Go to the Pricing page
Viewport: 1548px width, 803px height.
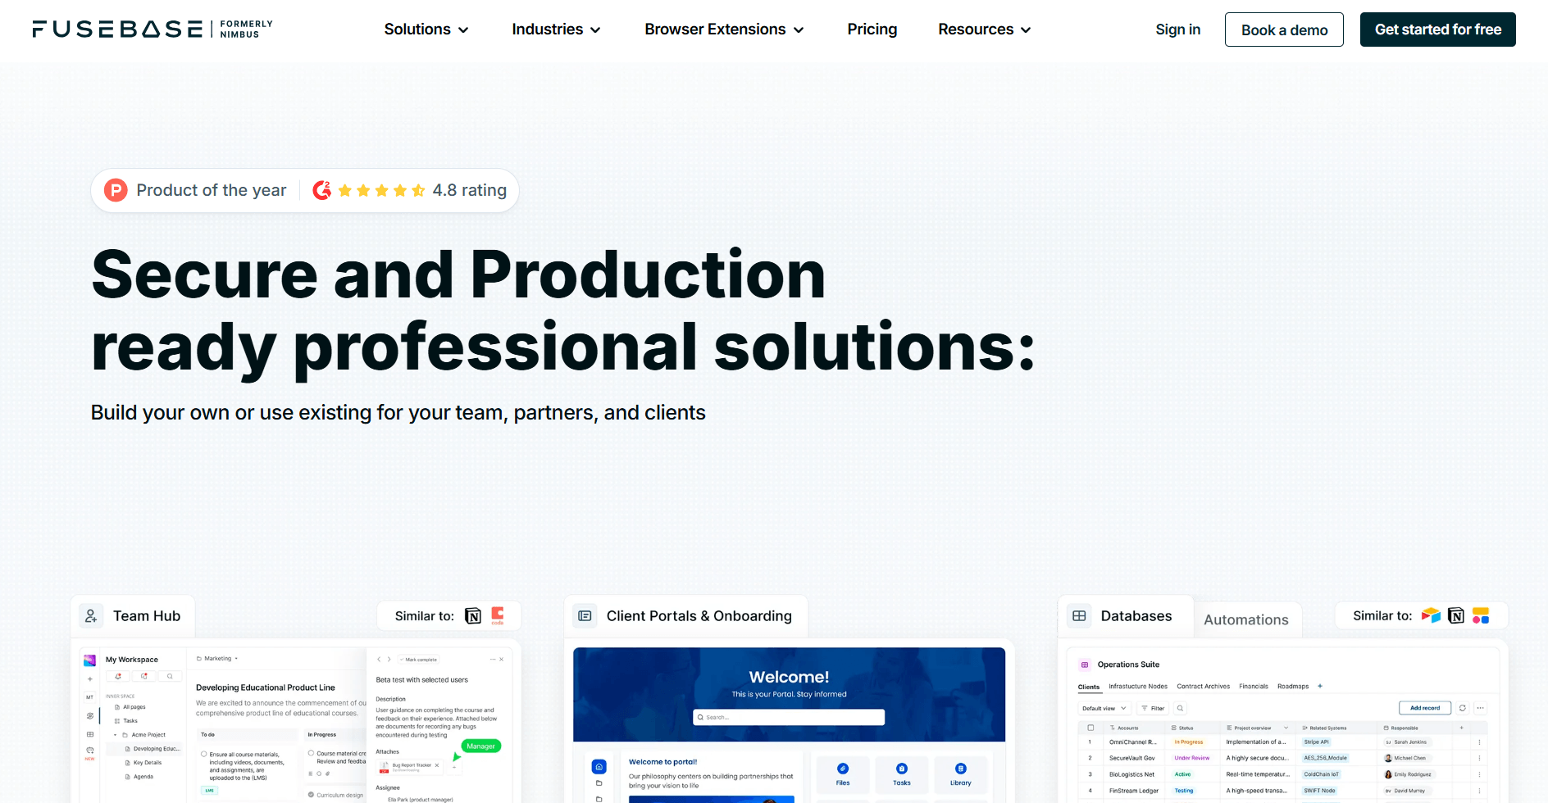pyautogui.click(x=872, y=29)
